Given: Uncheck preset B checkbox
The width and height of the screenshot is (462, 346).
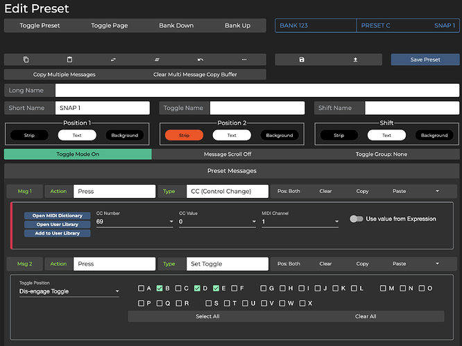Looking at the screenshot, I should tap(160, 288).
